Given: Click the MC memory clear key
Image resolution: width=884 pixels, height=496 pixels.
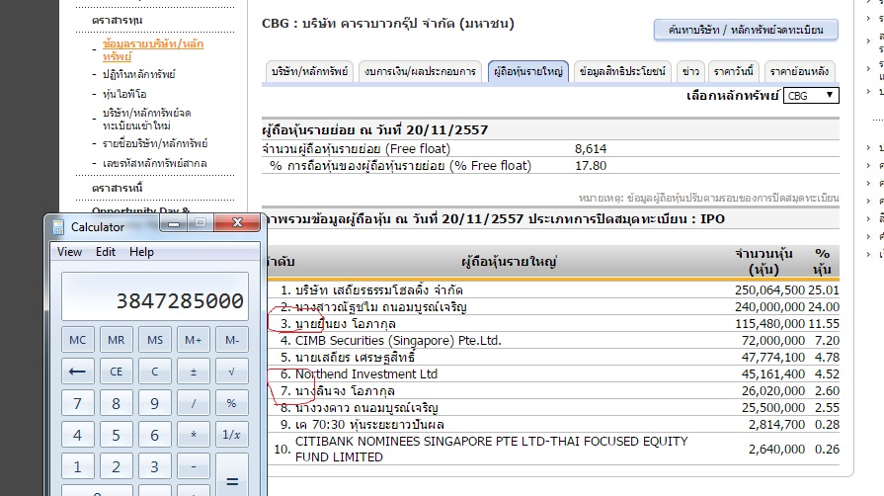Looking at the screenshot, I should [x=78, y=340].
